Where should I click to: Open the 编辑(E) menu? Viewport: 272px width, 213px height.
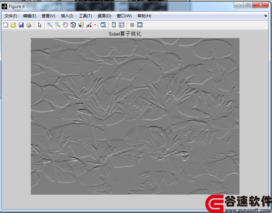pos(29,16)
